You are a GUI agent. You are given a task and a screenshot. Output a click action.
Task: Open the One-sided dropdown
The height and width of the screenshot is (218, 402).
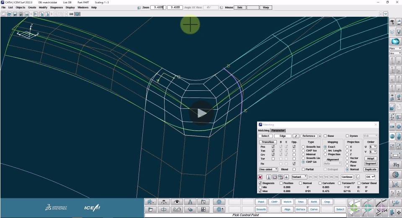(268, 169)
